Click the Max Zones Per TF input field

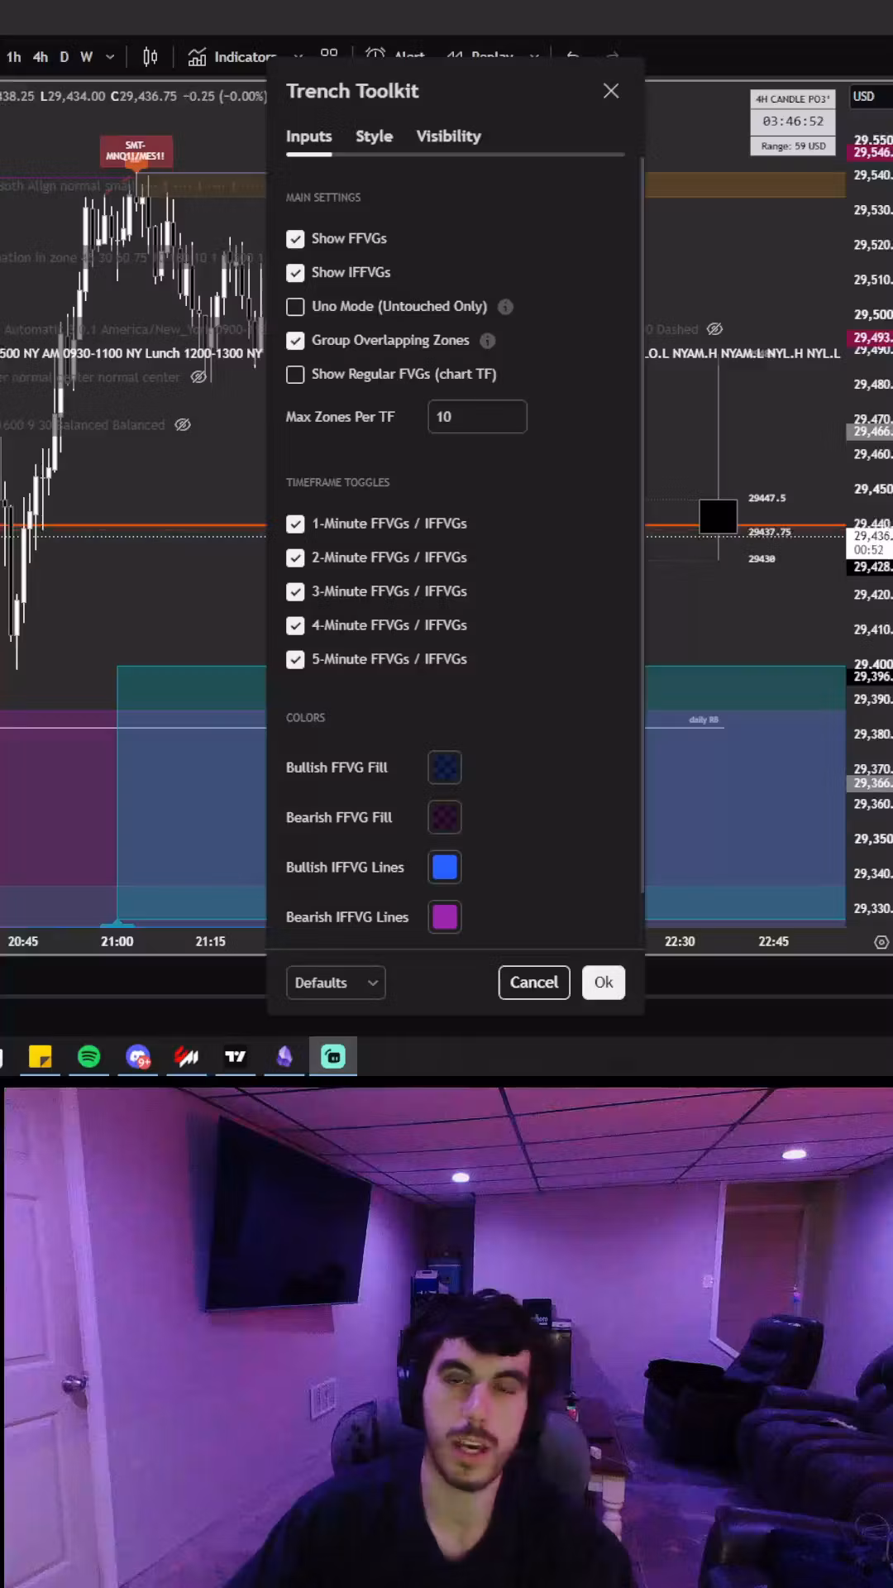tap(477, 417)
